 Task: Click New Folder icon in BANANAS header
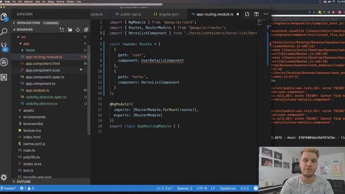click(x=70, y=30)
